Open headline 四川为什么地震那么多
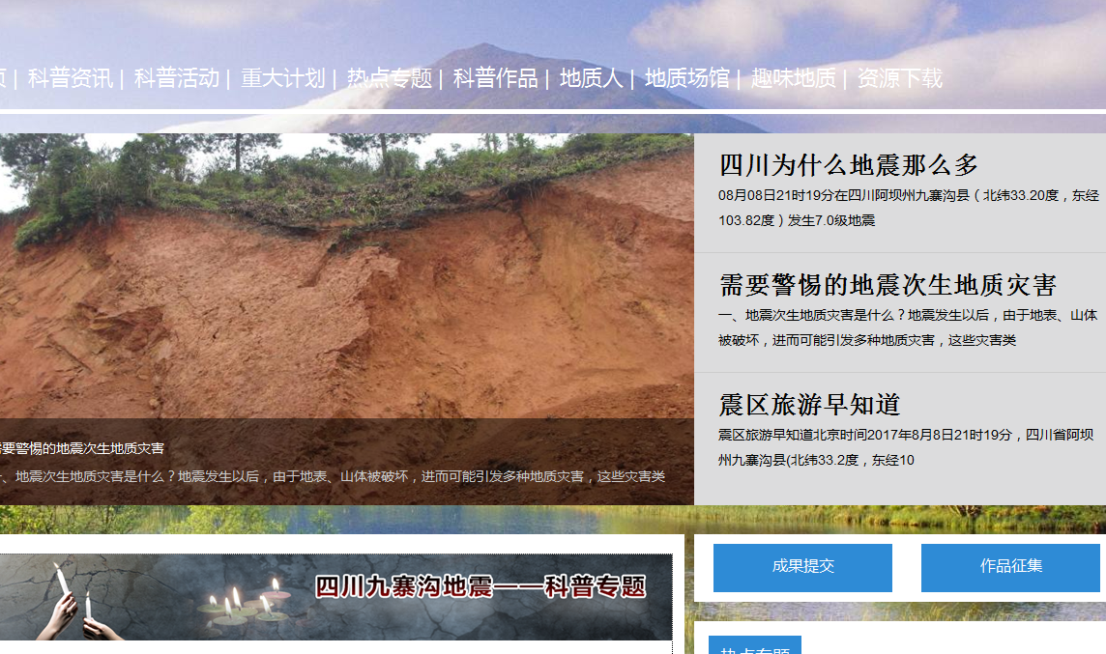Image resolution: width=1106 pixels, height=654 pixels. tap(849, 165)
